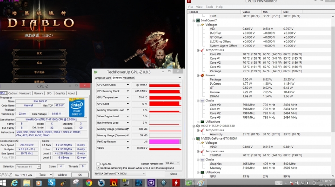Open the CPU-Z Tools dropdown arrow
This screenshot has height=187, width=335.
pyautogui.click(x=51, y=175)
